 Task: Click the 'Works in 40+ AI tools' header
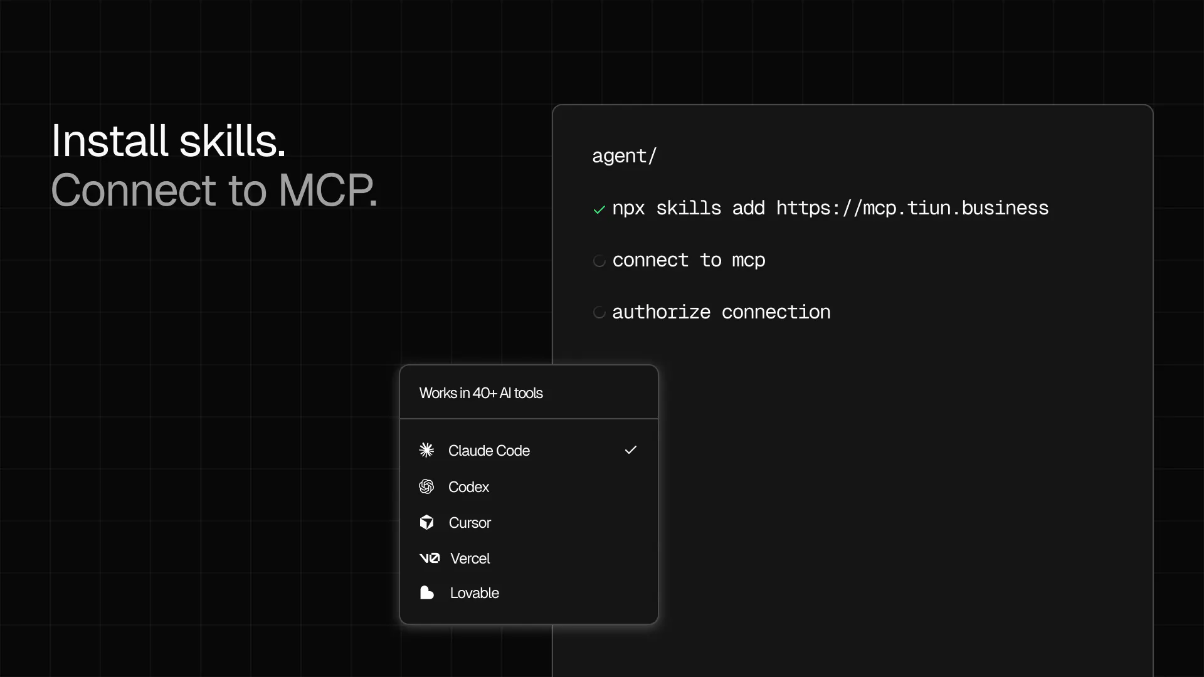(x=481, y=393)
